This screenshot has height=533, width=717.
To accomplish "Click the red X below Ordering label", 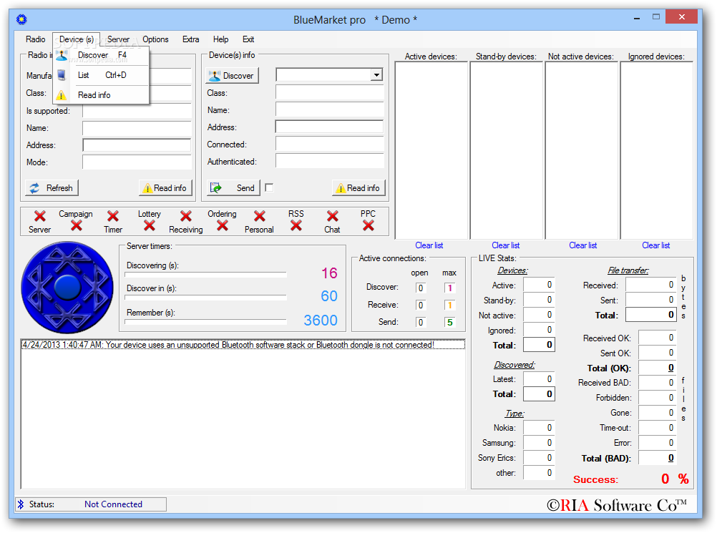I will click(x=223, y=225).
